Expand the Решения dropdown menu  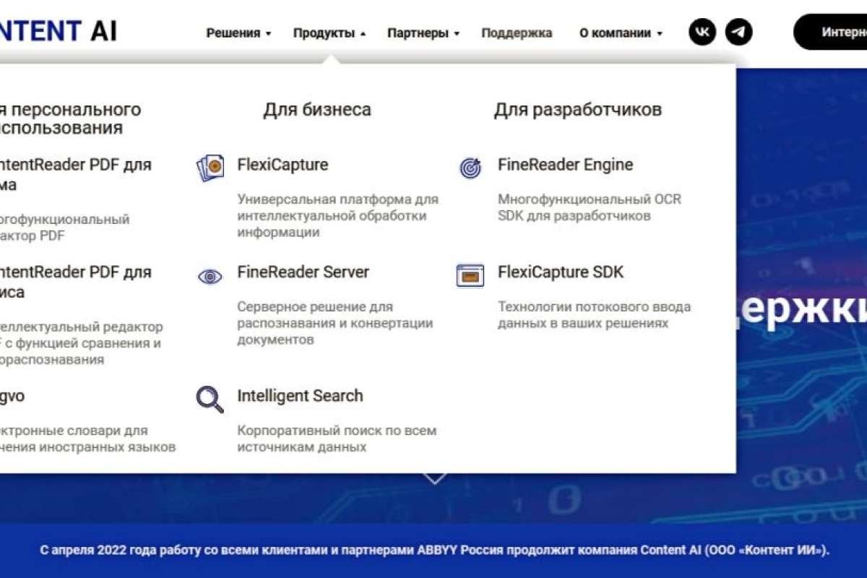tap(238, 33)
